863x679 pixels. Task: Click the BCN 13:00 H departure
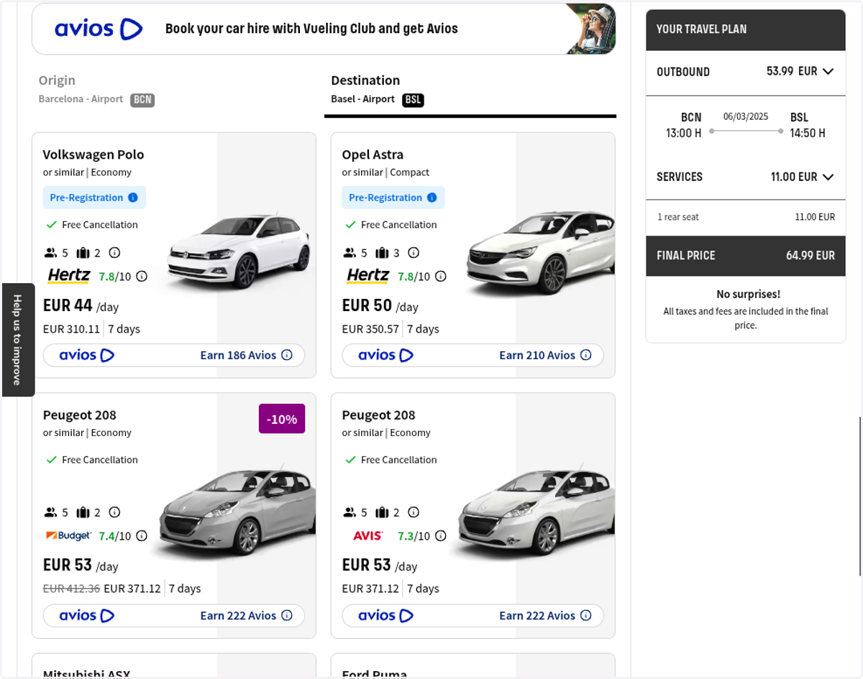pos(684,125)
